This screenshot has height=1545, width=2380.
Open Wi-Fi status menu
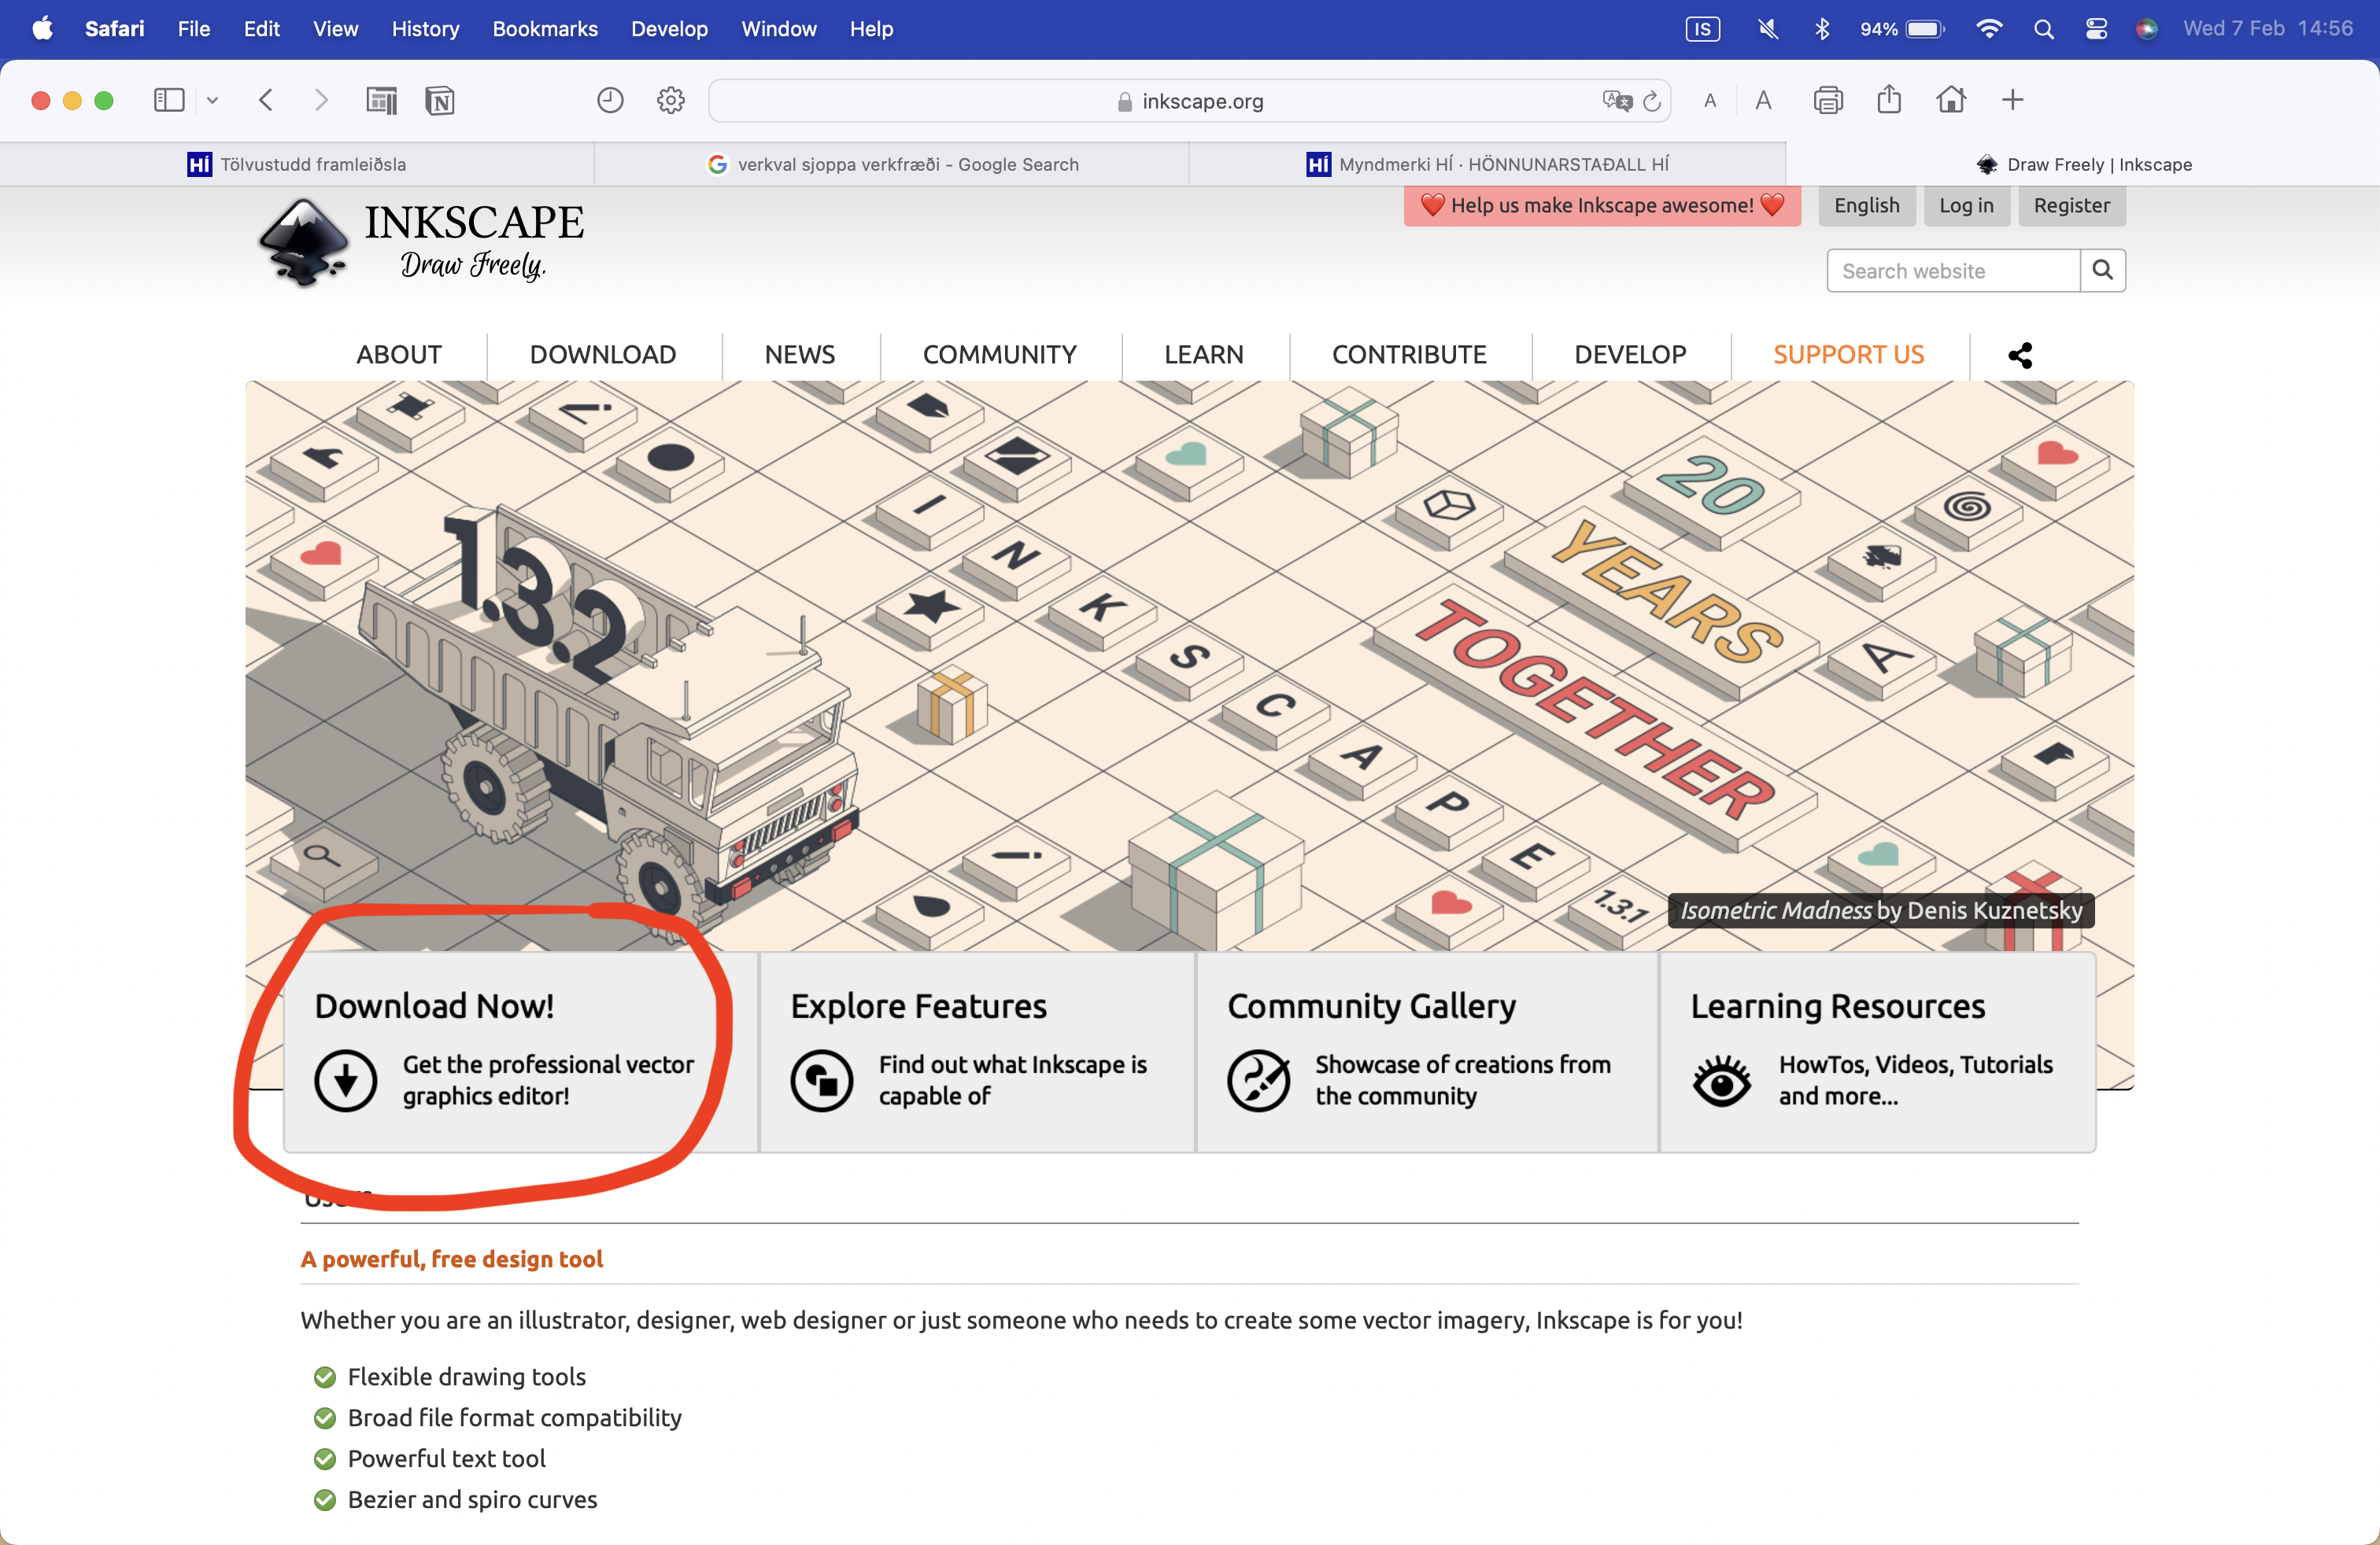pyautogui.click(x=1989, y=29)
